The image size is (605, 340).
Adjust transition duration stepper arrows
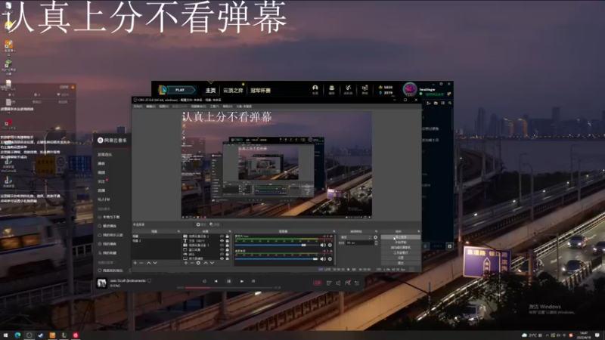tap(376, 243)
